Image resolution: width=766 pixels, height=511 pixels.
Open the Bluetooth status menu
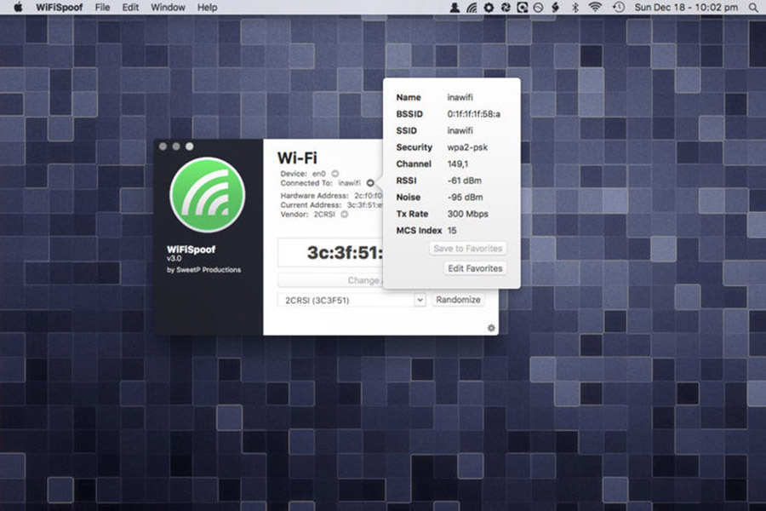tap(575, 8)
